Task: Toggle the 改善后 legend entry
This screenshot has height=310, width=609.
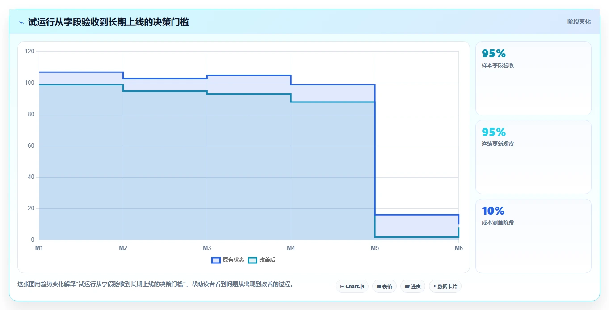Action: pos(262,260)
